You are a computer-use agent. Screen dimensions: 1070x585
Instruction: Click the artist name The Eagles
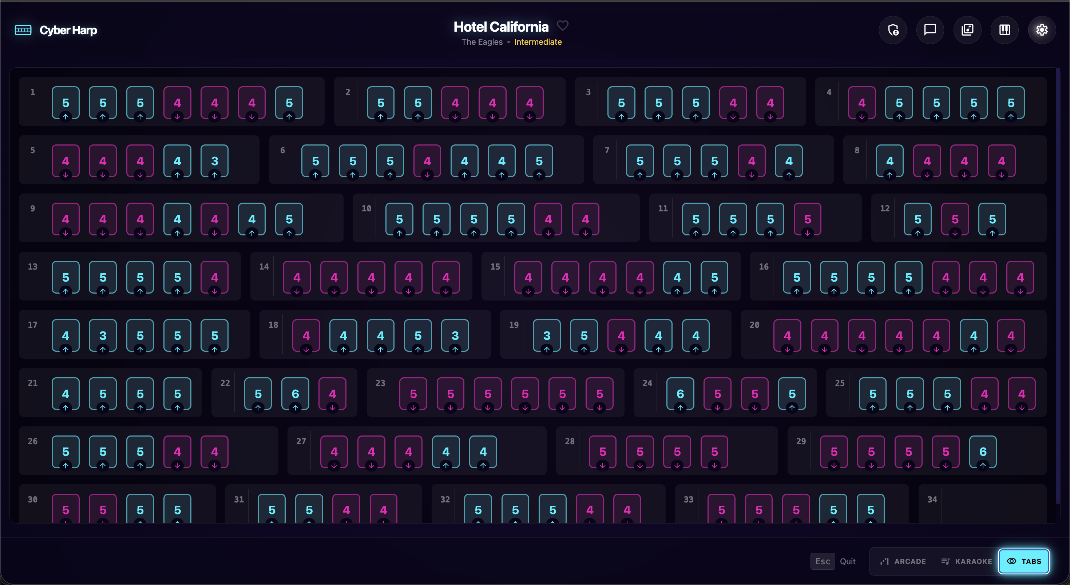pos(482,41)
